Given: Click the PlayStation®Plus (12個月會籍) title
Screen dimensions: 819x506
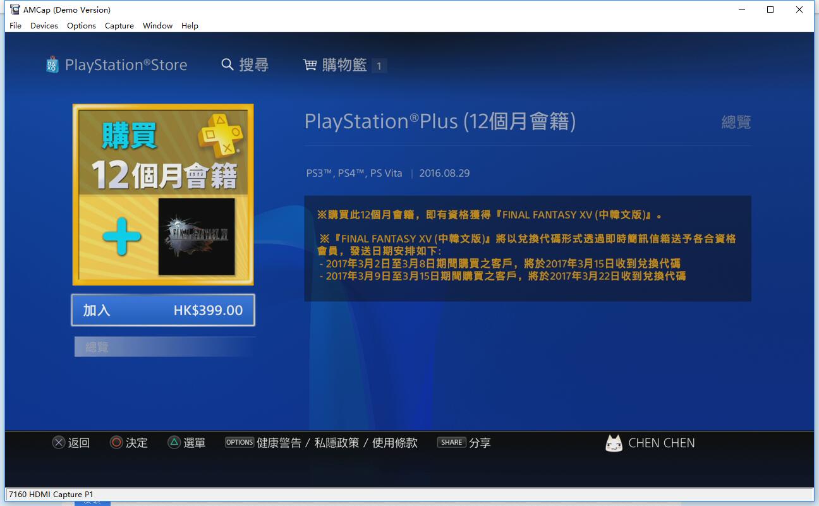Looking at the screenshot, I should click(x=440, y=121).
